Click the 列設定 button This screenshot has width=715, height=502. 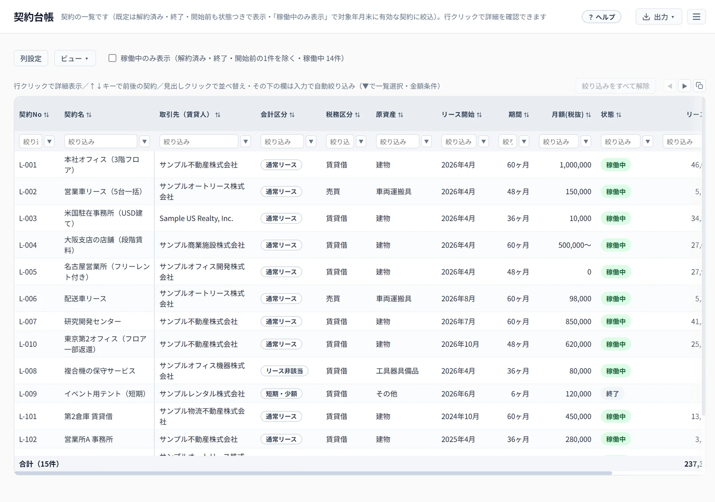pos(31,58)
